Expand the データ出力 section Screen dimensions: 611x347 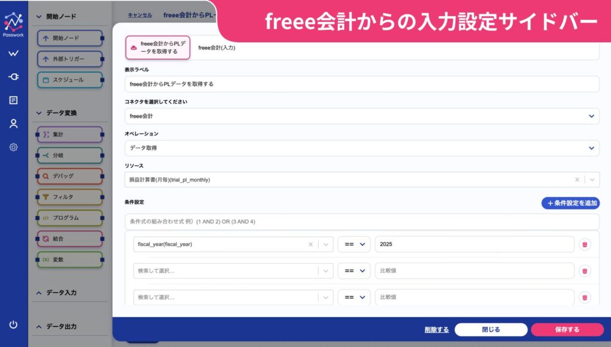point(39,327)
